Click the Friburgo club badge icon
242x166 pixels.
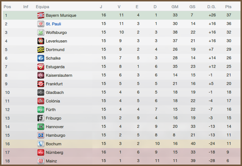[x=40, y=118]
